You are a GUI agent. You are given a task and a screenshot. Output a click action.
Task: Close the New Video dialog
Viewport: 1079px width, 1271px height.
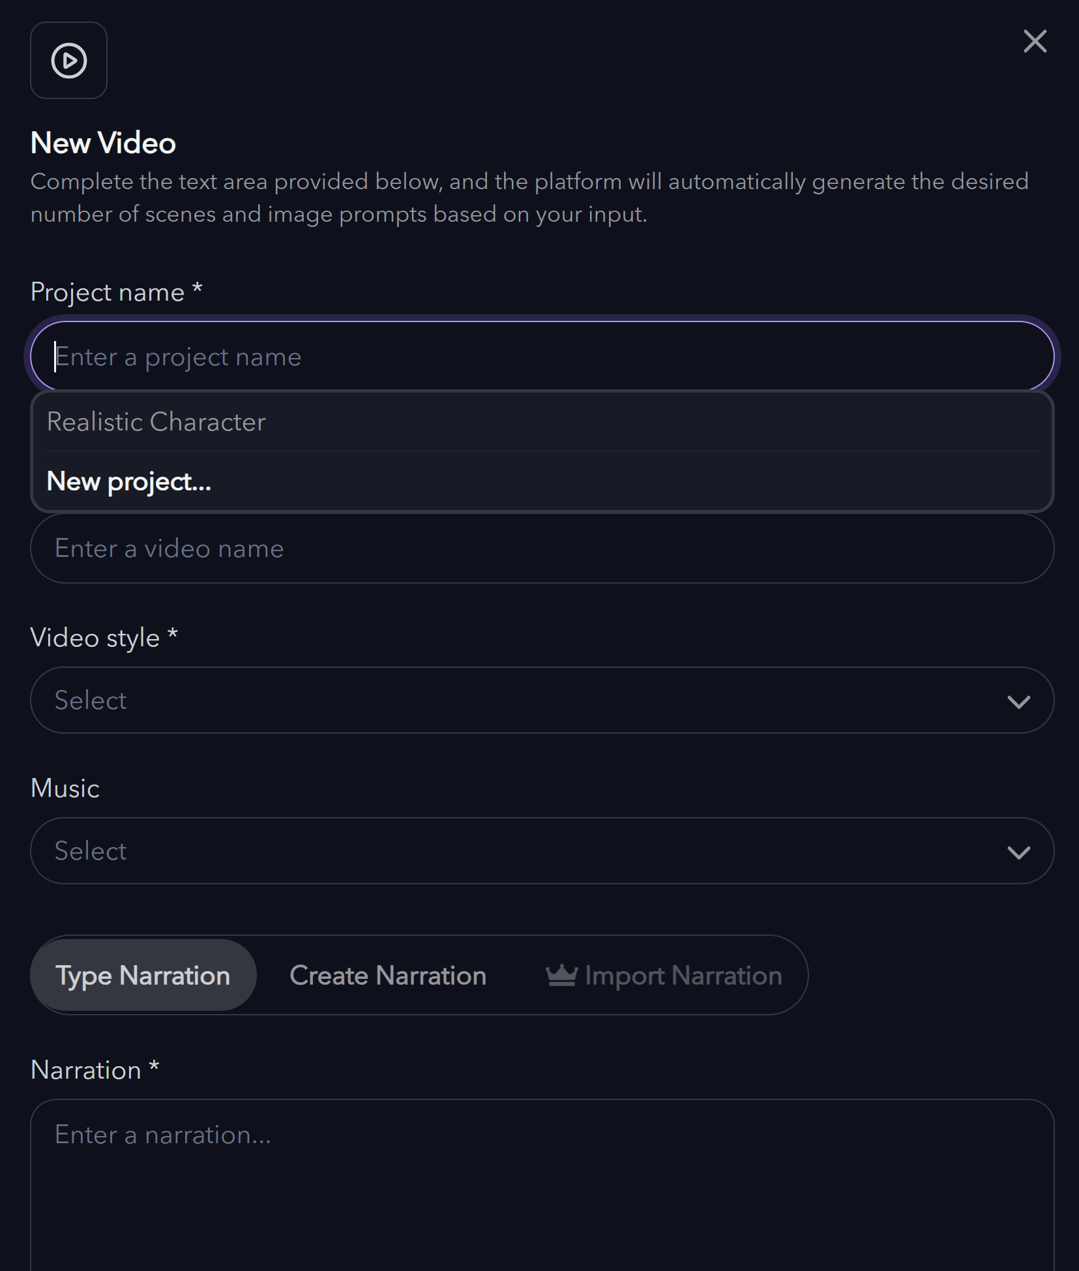(x=1035, y=41)
